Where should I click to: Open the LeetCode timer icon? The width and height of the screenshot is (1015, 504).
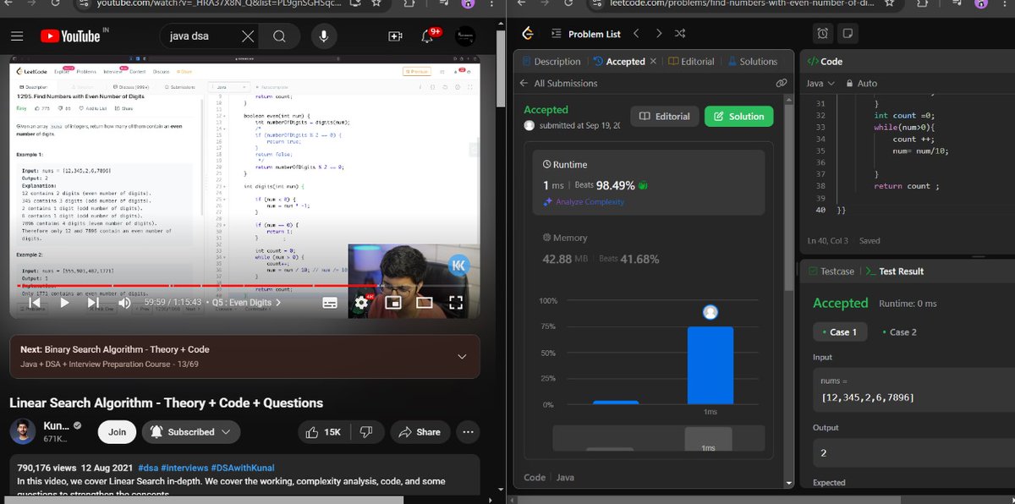pyautogui.click(x=821, y=33)
